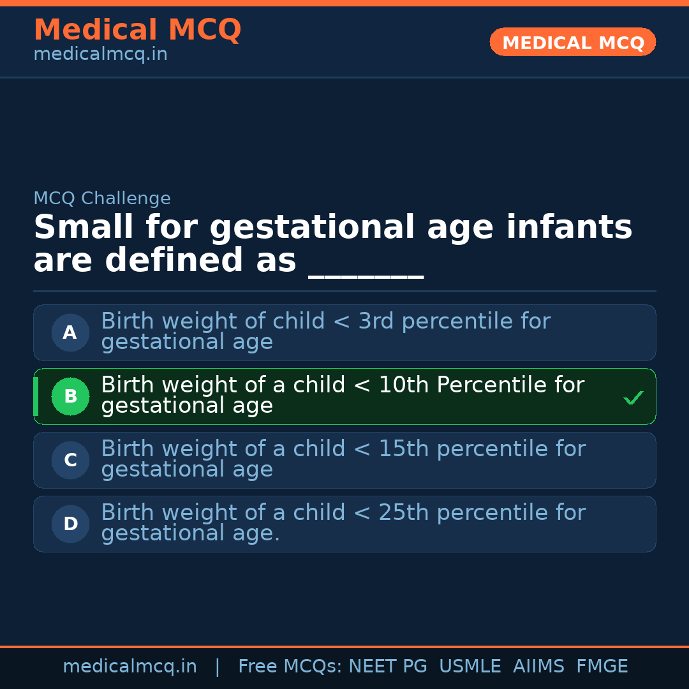The height and width of the screenshot is (689, 689).
Task: Open medicalmcq.in link in footer
Action: (x=130, y=667)
